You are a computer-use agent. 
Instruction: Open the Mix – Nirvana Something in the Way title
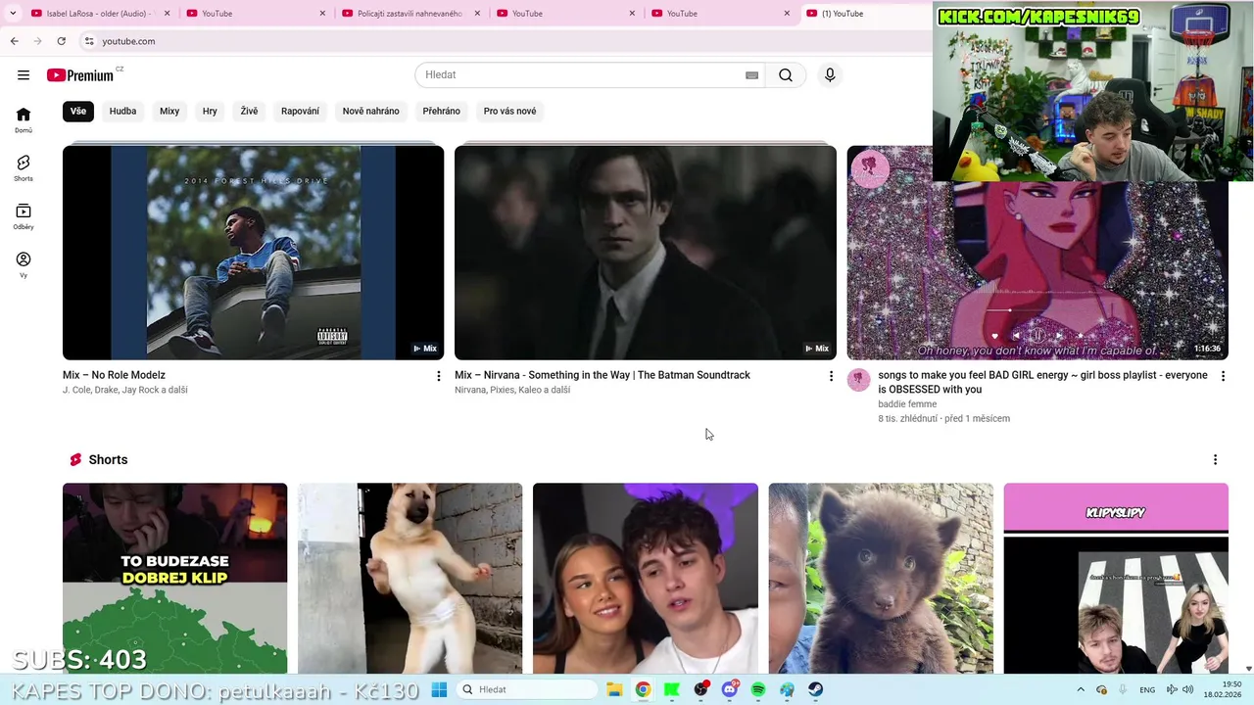603,375
